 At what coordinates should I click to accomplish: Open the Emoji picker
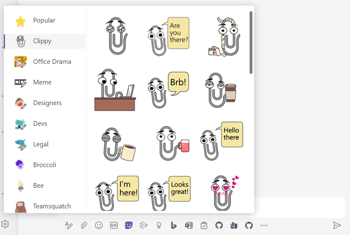coord(99,225)
